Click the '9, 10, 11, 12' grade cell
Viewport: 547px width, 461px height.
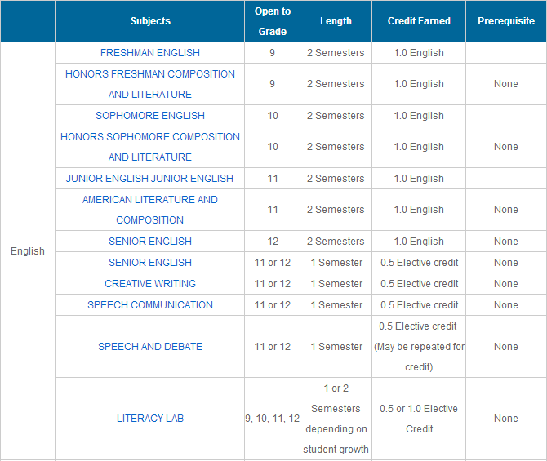tap(272, 419)
